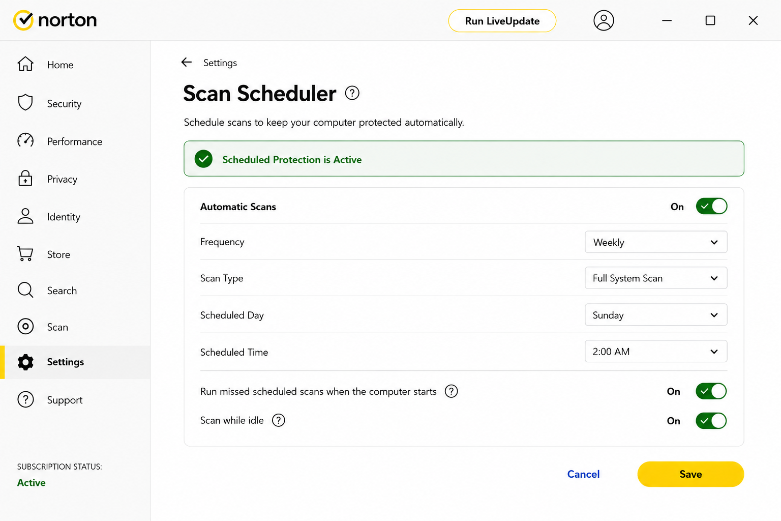The height and width of the screenshot is (521, 781).
Task: Go back using the arrow beside Settings
Action: click(x=187, y=62)
